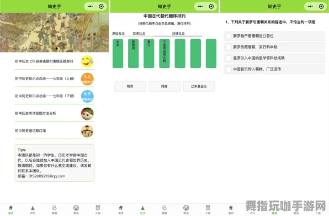Go to 首页 tab on the left screen
The height and width of the screenshot is (216, 329).
click(10, 210)
